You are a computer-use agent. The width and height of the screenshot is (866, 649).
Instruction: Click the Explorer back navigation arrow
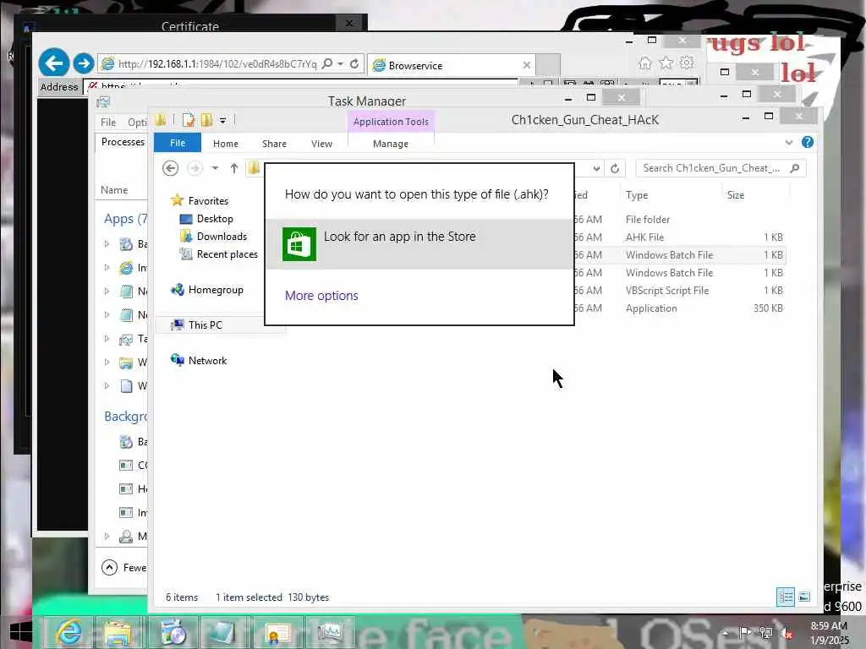click(x=170, y=168)
